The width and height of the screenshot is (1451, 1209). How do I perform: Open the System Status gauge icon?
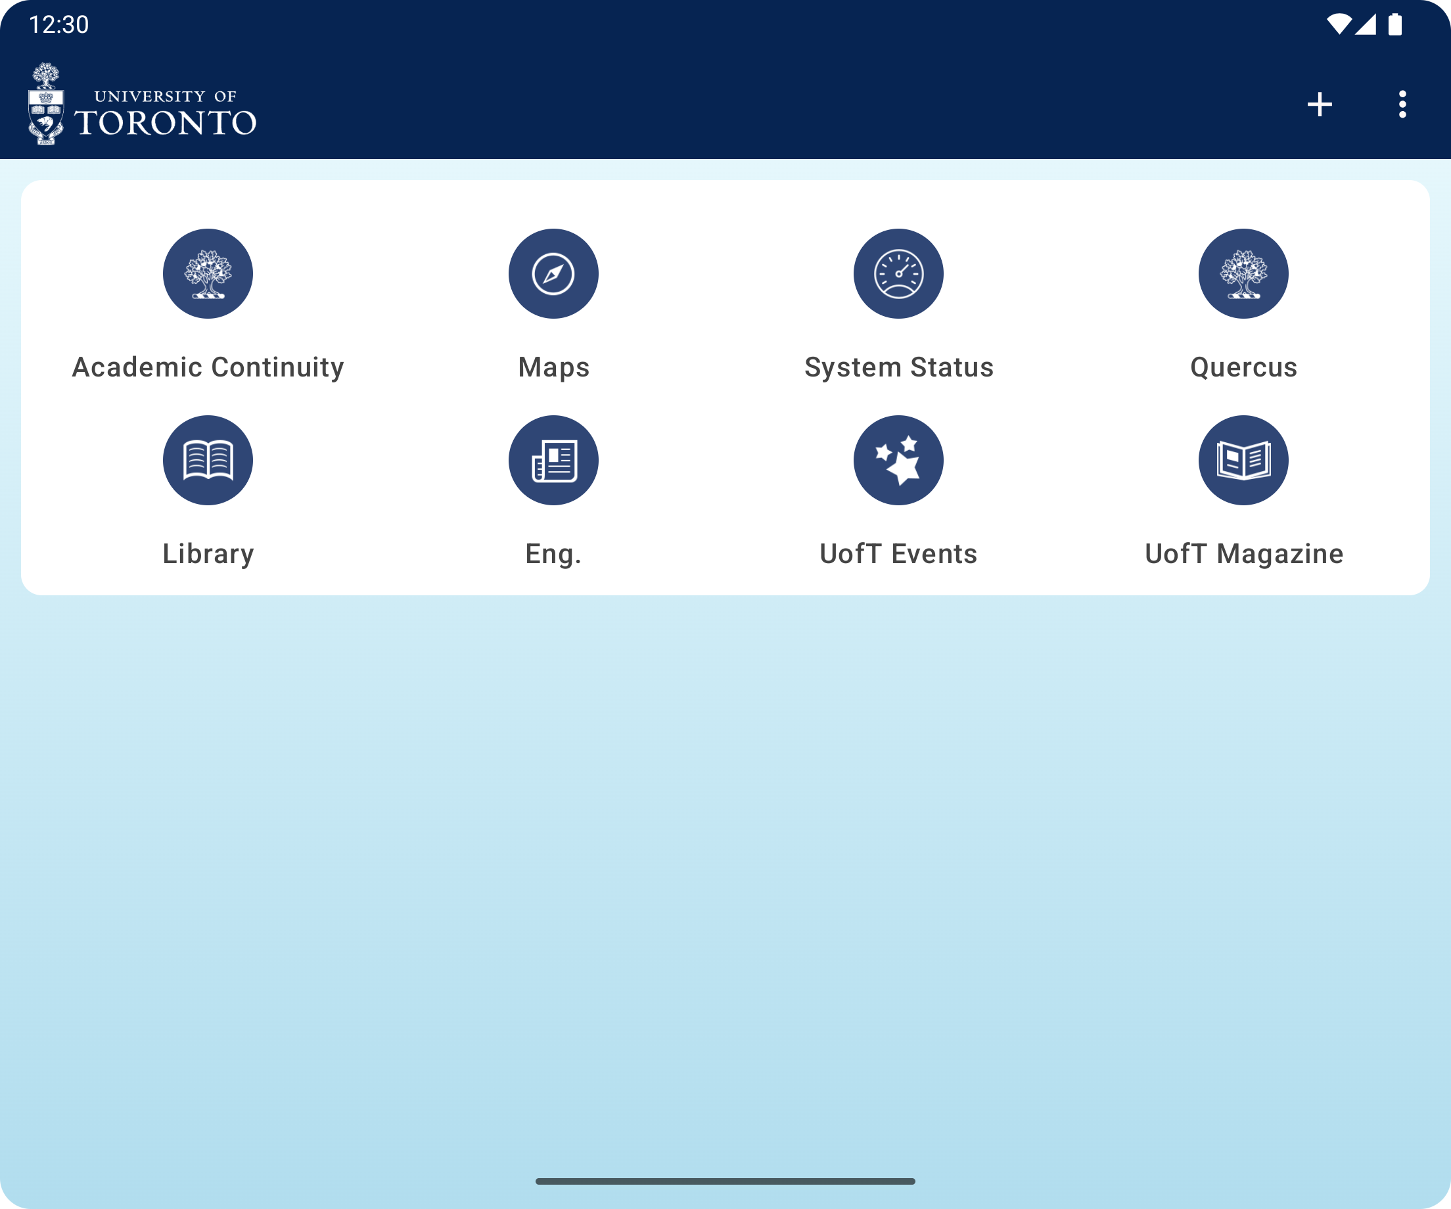[898, 273]
